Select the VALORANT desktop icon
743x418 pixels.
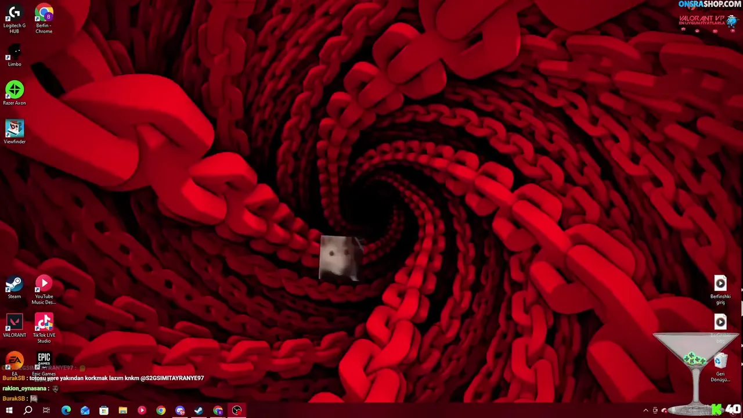point(15,326)
